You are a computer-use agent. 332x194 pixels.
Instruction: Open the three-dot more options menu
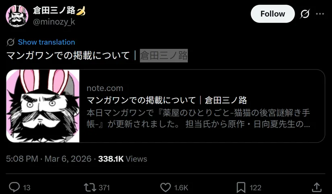coord(320,14)
